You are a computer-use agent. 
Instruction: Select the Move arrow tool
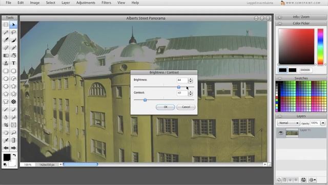click(13, 25)
